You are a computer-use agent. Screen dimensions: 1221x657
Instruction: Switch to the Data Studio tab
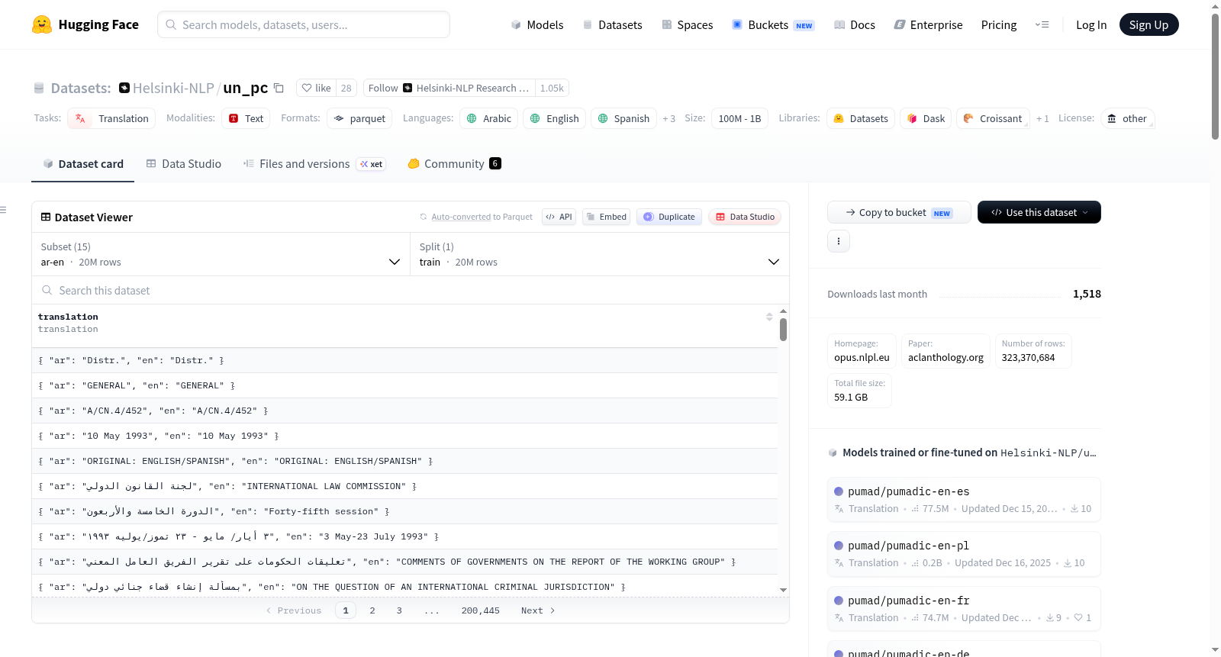(184, 164)
